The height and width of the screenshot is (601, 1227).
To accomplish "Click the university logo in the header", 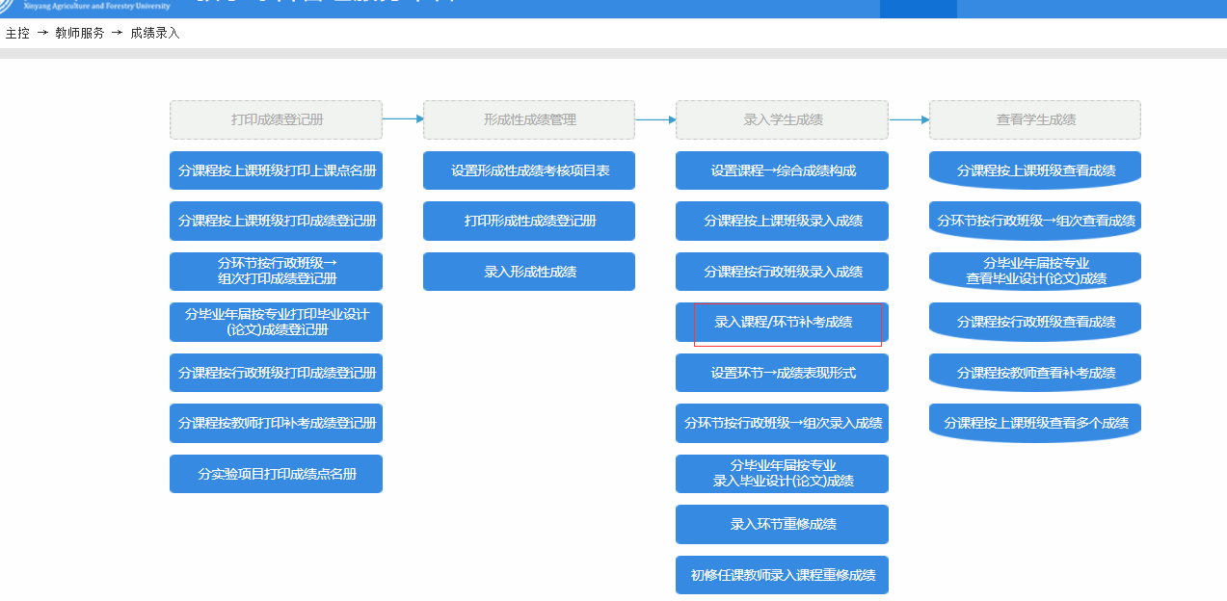I will (10, 6).
